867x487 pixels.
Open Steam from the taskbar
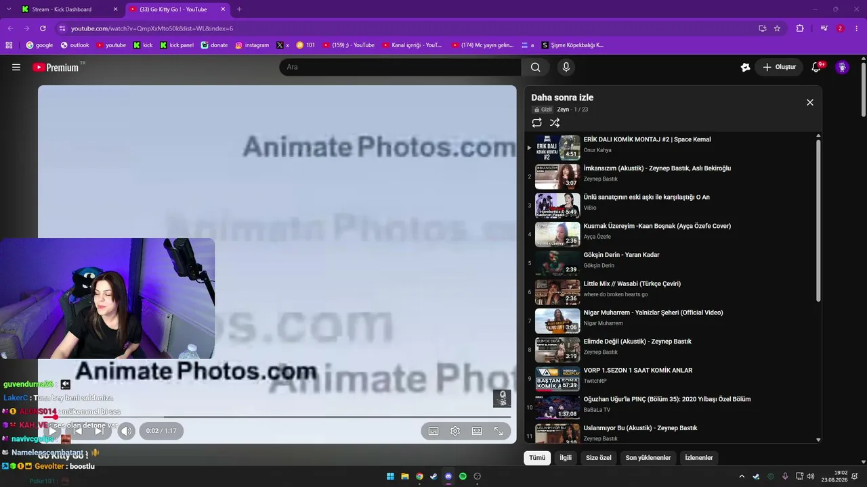[433, 476]
